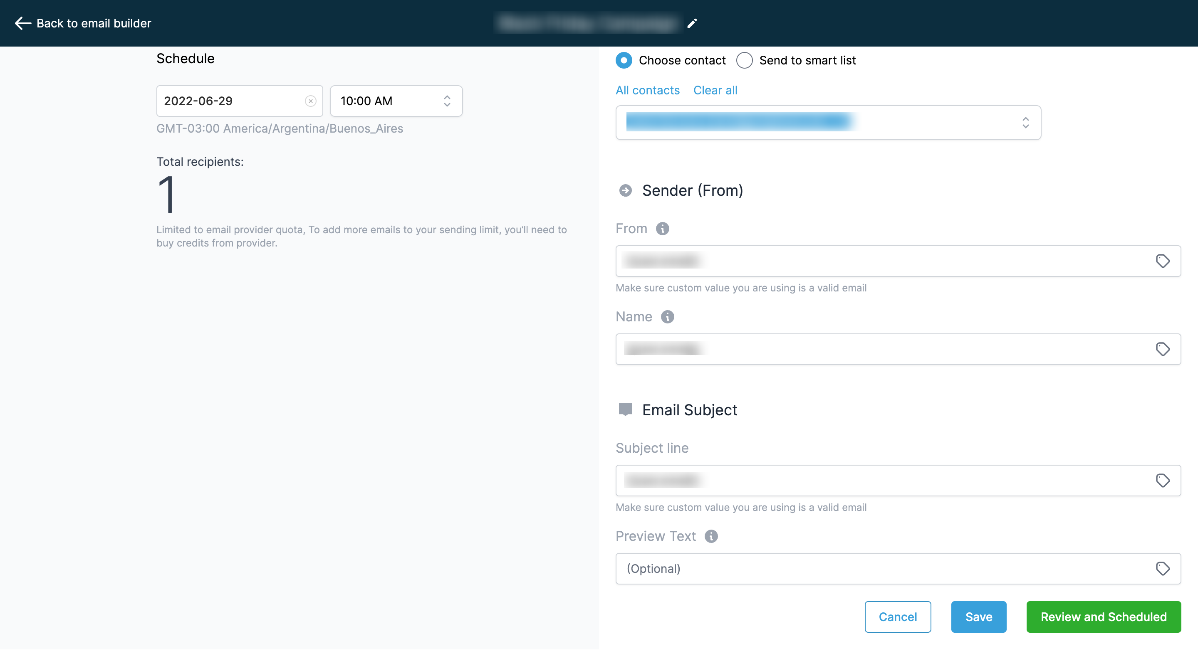This screenshot has width=1198, height=656.
Task: Expand the contact selection dropdown
Action: point(1025,123)
